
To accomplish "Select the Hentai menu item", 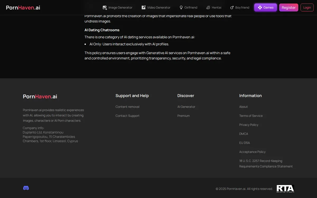I will pyautogui.click(x=214, y=7).
